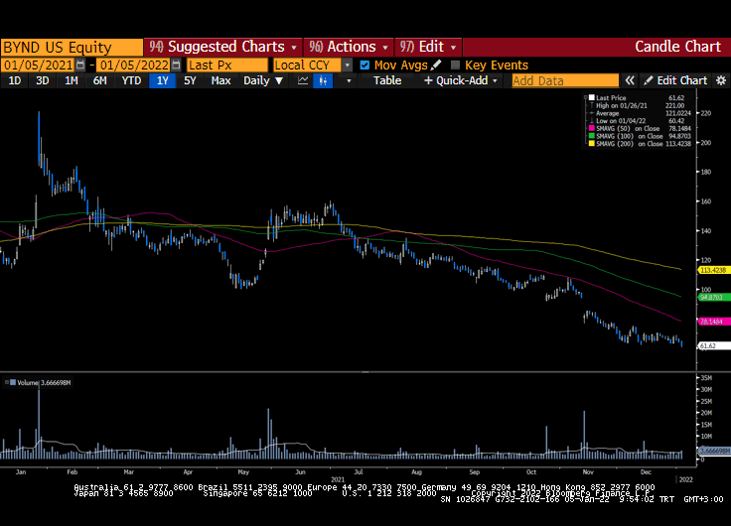Open the Table view button

(387, 80)
